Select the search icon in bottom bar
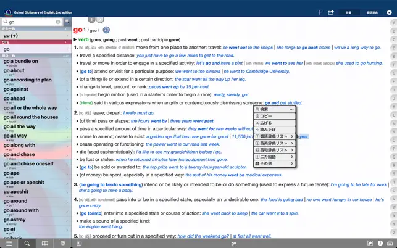Viewport: 397px width, 248px height. click(x=27, y=243)
